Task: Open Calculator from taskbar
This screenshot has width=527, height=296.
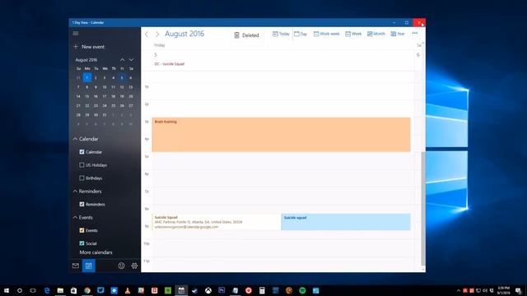Action: (262, 290)
